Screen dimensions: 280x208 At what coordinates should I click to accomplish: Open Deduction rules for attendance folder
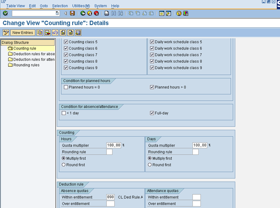pos(34,59)
